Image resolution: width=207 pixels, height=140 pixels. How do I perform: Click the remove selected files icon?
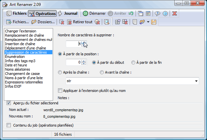pyautogui.click(x=62, y=22)
